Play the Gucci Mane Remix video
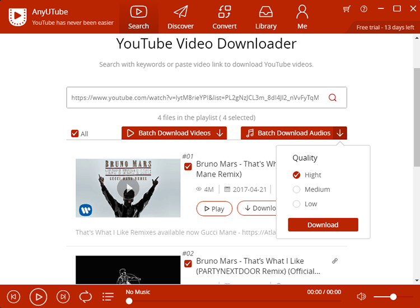The image size is (420, 308). coord(214,209)
